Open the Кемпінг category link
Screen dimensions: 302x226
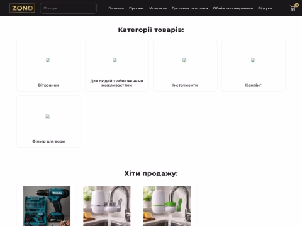click(254, 85)
